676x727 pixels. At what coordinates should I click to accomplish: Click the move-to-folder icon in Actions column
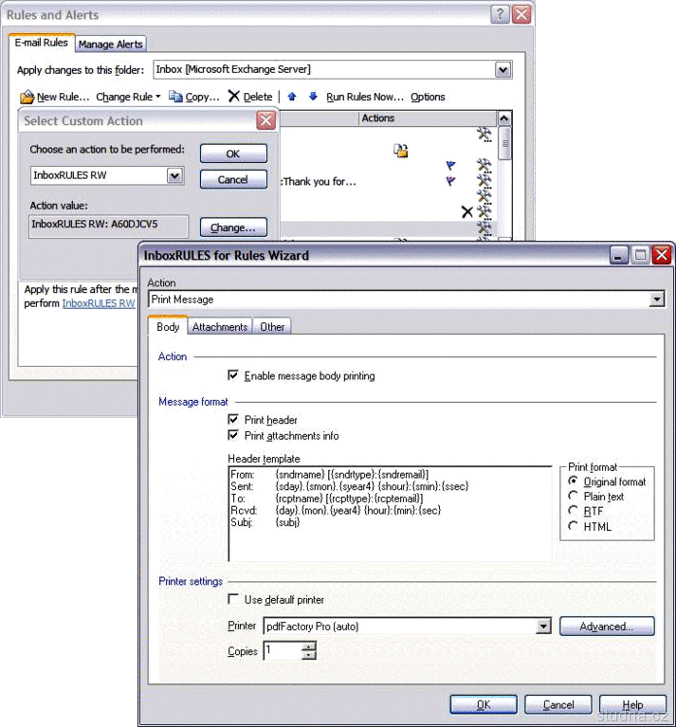(401, 150)
